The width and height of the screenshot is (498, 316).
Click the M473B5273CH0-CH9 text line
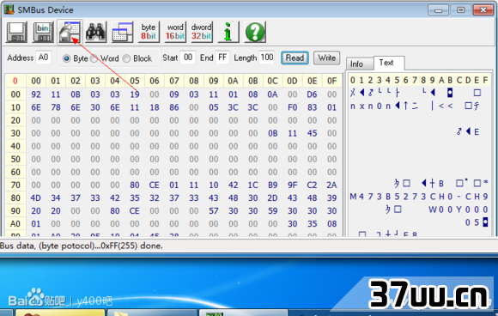pyautogui.click(x=419, y=197)
